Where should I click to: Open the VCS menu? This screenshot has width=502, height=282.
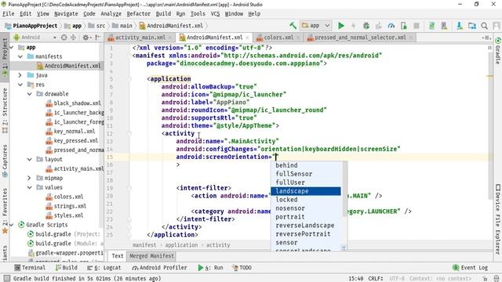pyautogui.click(x=215, y=14)
